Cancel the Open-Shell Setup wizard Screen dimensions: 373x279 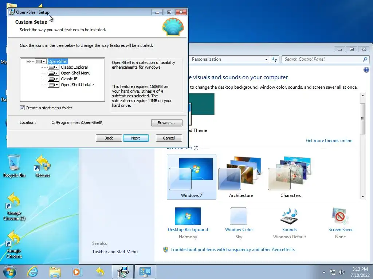click(169, 138)
